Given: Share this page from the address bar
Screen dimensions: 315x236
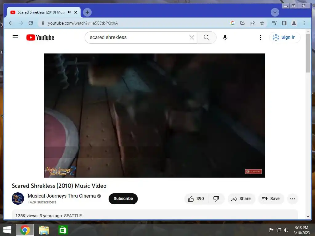Looking at the screenshot, I should click(252, 23).
